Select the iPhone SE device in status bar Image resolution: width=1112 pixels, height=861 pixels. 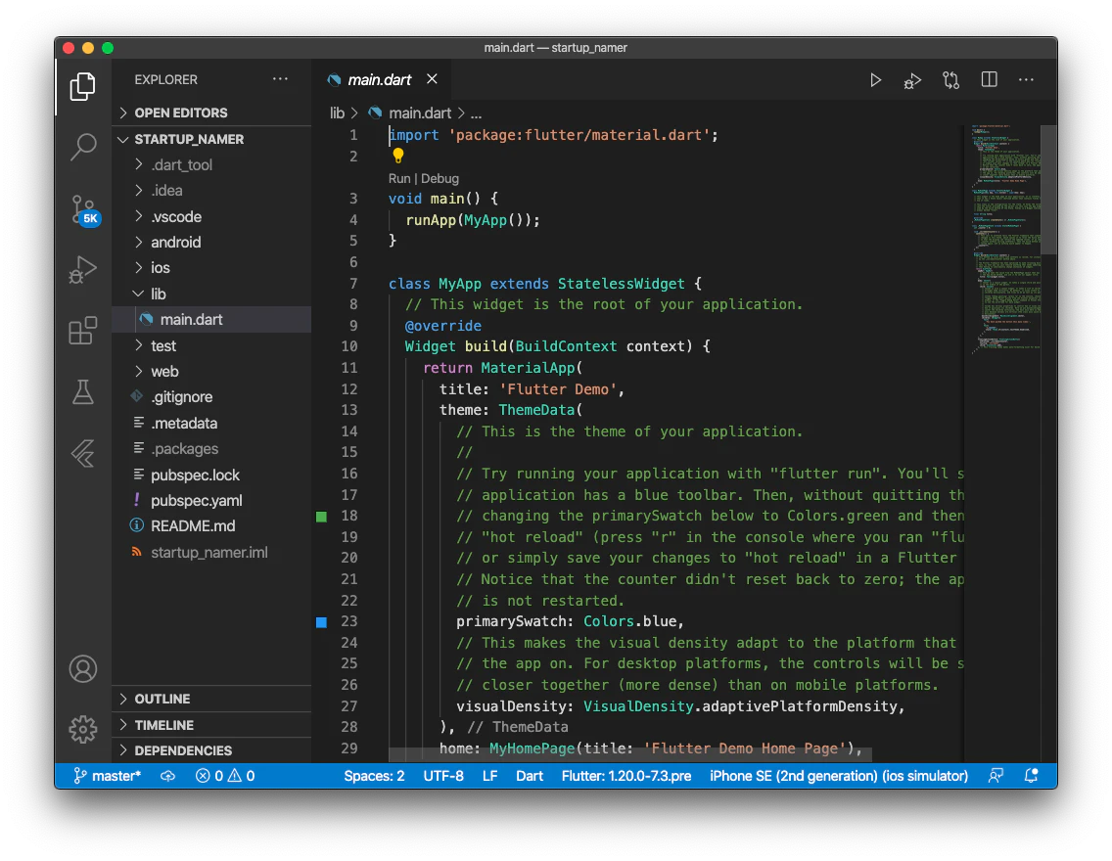[838, 776]
